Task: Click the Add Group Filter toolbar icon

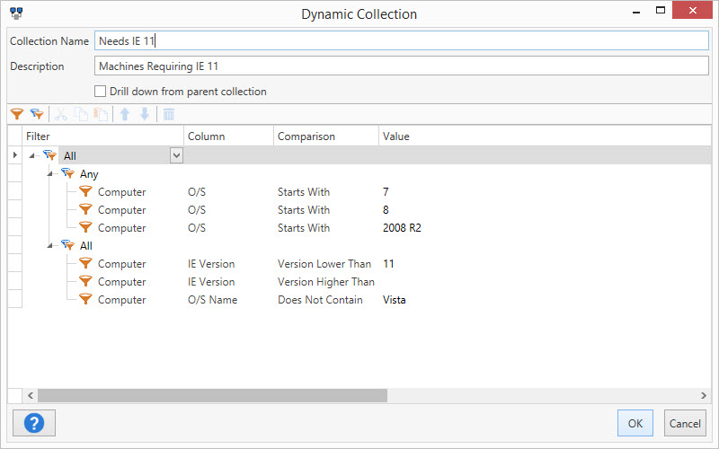Action: (37, 114)
